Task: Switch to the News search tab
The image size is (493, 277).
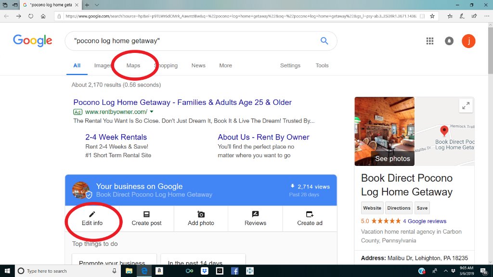Action: click(198, 65)
